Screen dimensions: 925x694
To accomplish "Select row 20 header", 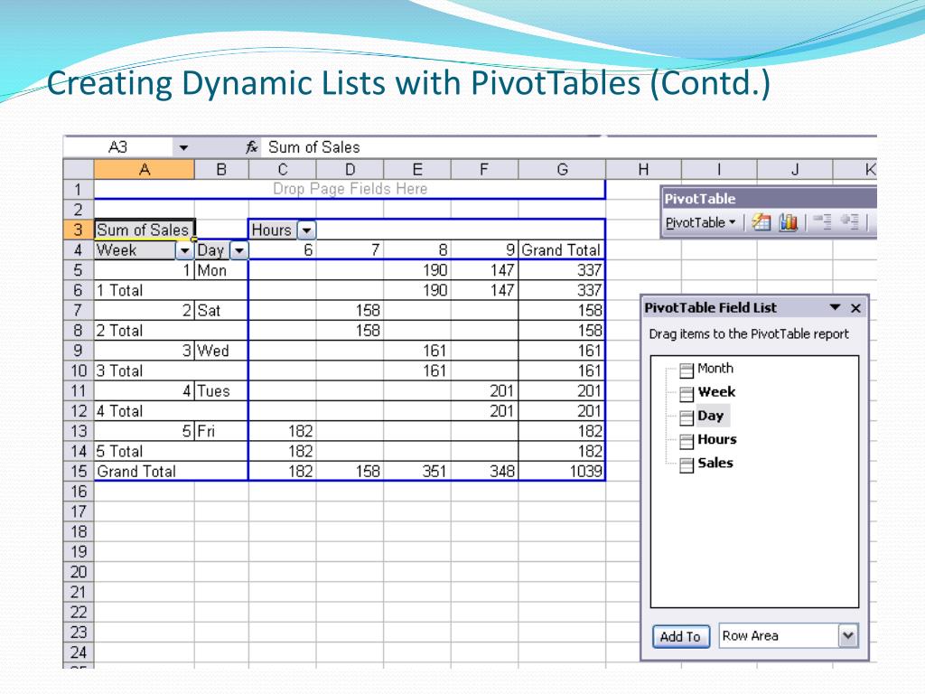I will [79, 571].
